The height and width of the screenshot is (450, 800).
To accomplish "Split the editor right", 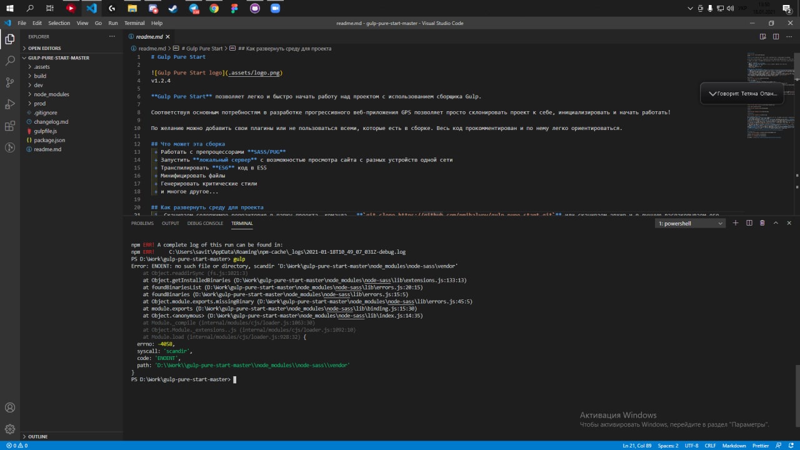I will (776, 36).
